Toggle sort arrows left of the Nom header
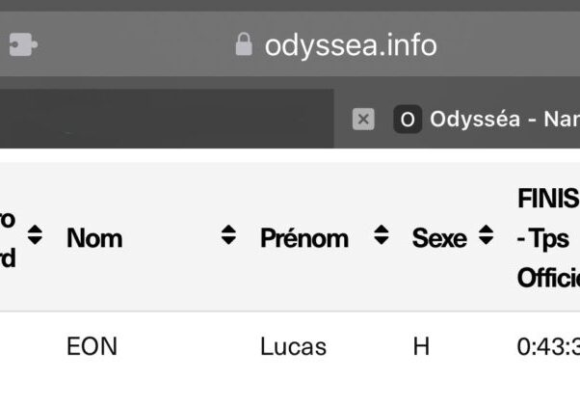The width and height of the screenshot is (580, 406). tap(35, 234)
